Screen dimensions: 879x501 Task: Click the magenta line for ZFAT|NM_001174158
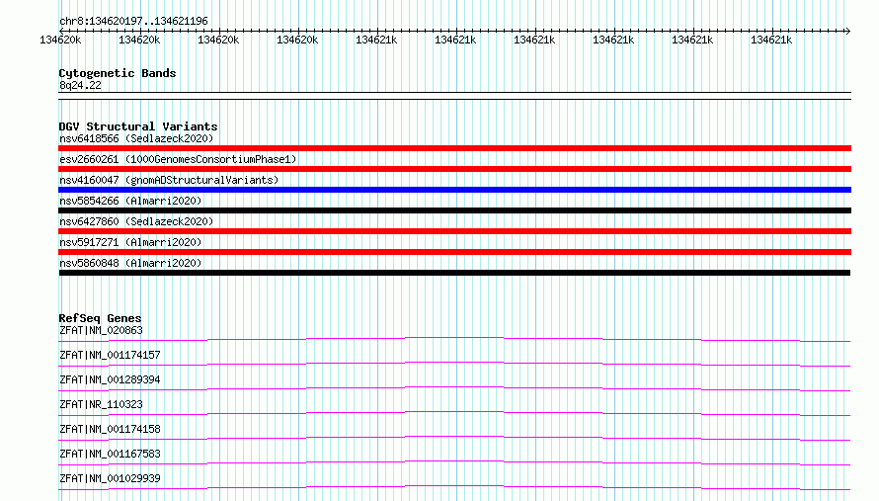(454, 438)
